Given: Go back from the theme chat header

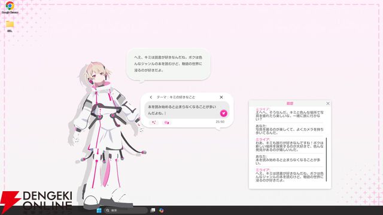Looking at the screenshot, I should (x=151, y=97).
